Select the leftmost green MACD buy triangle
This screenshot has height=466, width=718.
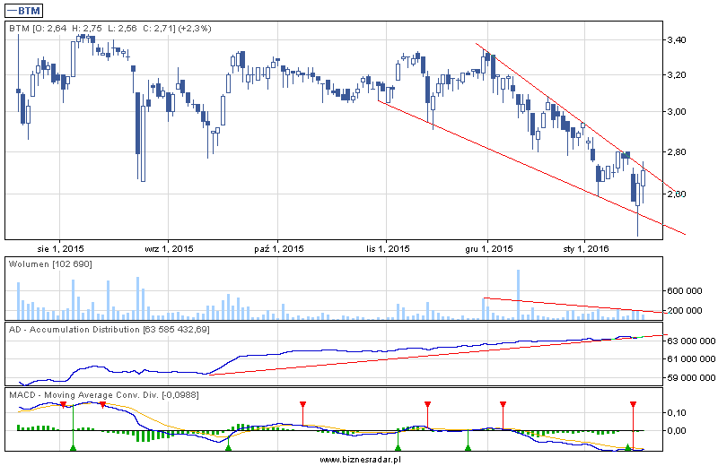(x=73, y=446)
